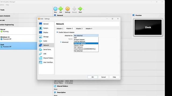This screenshot has height=96, width=172.
Task: Open Serial Ports settings category
Action: (46, 49)
